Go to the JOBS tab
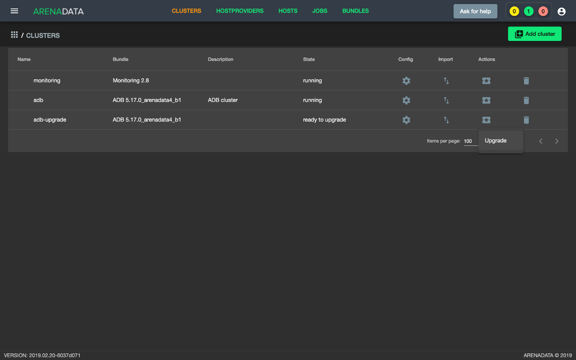 320,11
